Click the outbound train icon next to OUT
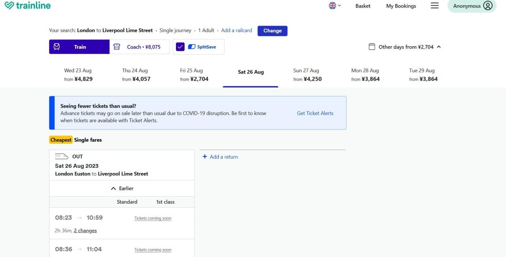Image resolution: width=506 pixels, height=257 pixels. 62,156
